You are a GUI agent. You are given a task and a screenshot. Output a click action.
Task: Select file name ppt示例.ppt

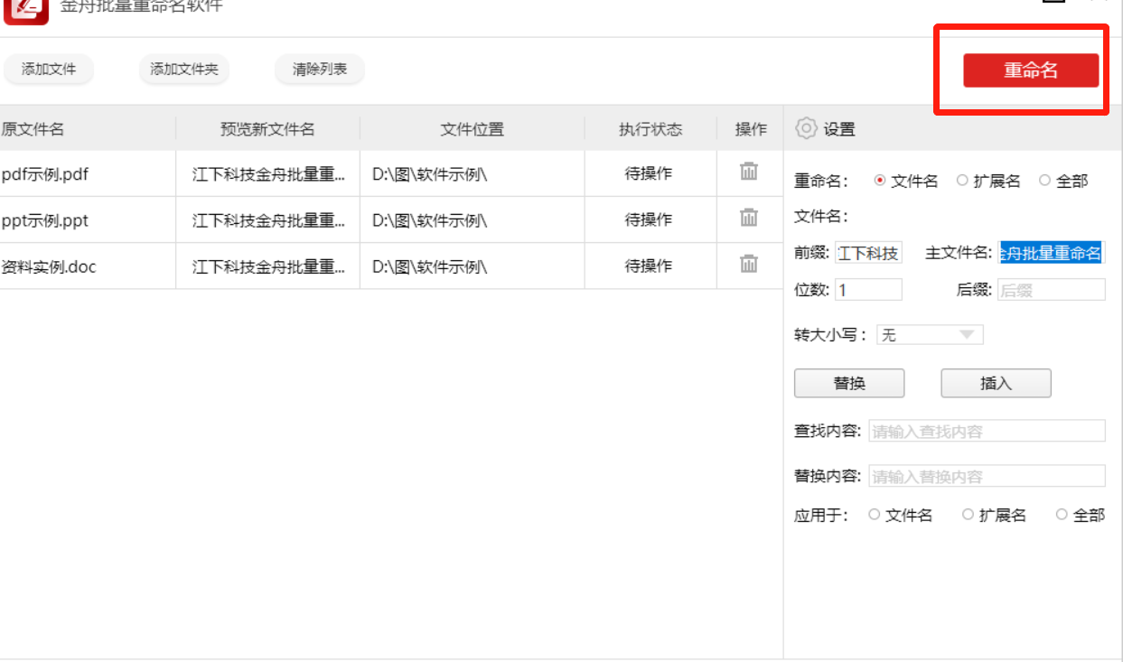click(x=45, y=220)
